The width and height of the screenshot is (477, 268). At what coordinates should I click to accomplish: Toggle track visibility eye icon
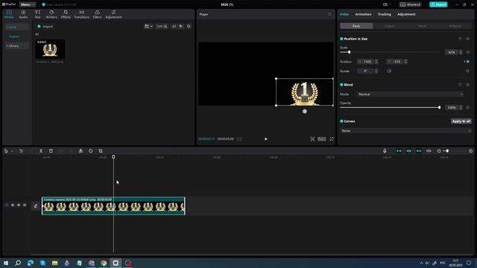19,205
